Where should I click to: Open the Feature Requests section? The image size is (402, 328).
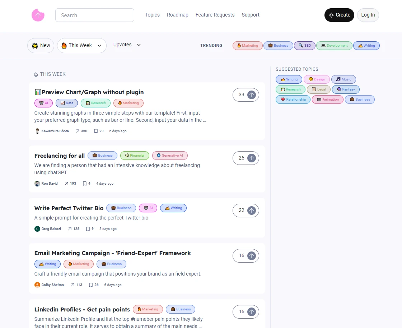(x=215, y=15)
